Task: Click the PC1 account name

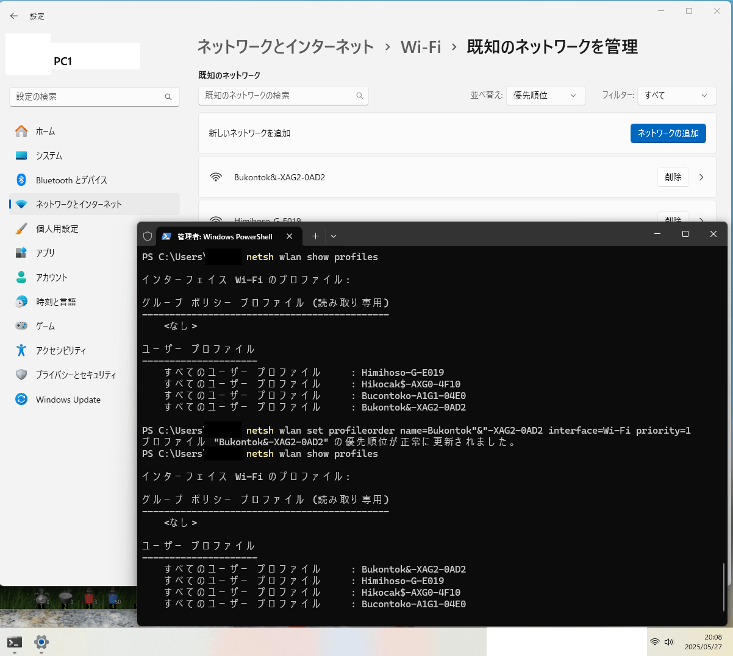Action: (x=63, y=62)
